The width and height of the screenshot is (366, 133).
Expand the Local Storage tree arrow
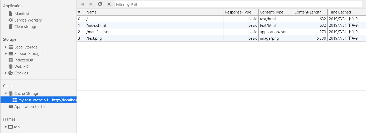[6, 47]
